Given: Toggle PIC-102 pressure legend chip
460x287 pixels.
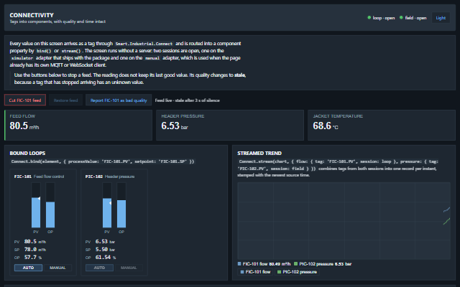Looking at the screenshot, I should click(297, 272).
